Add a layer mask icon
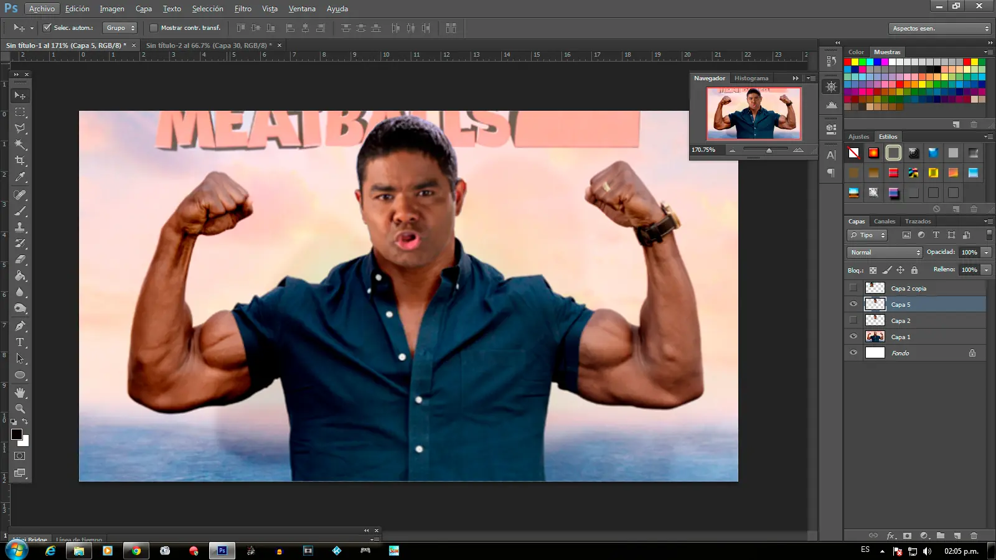 [908, 536]
